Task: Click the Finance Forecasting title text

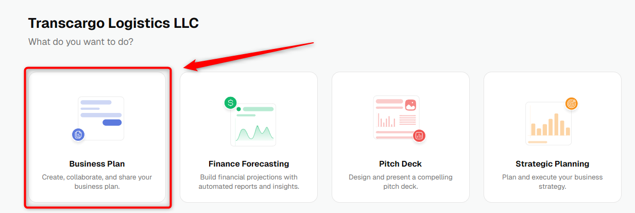Action: pyautogui.click(x=249, y=164)
